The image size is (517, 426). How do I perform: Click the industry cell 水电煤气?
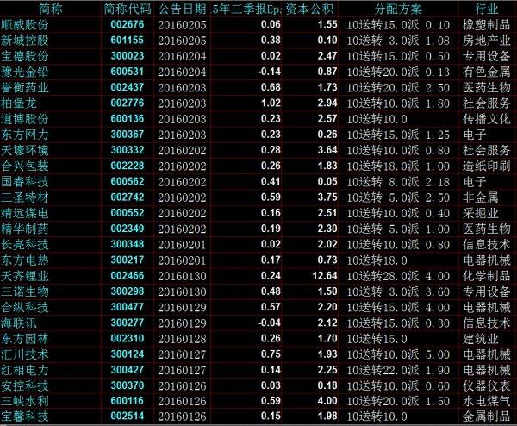point(486,401)
